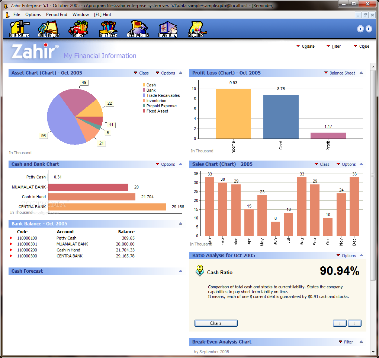Open Class dropdown of Sales Chart
Viewport: 379px width, 358px height.
pyautogui.click(x=322, y=164)
